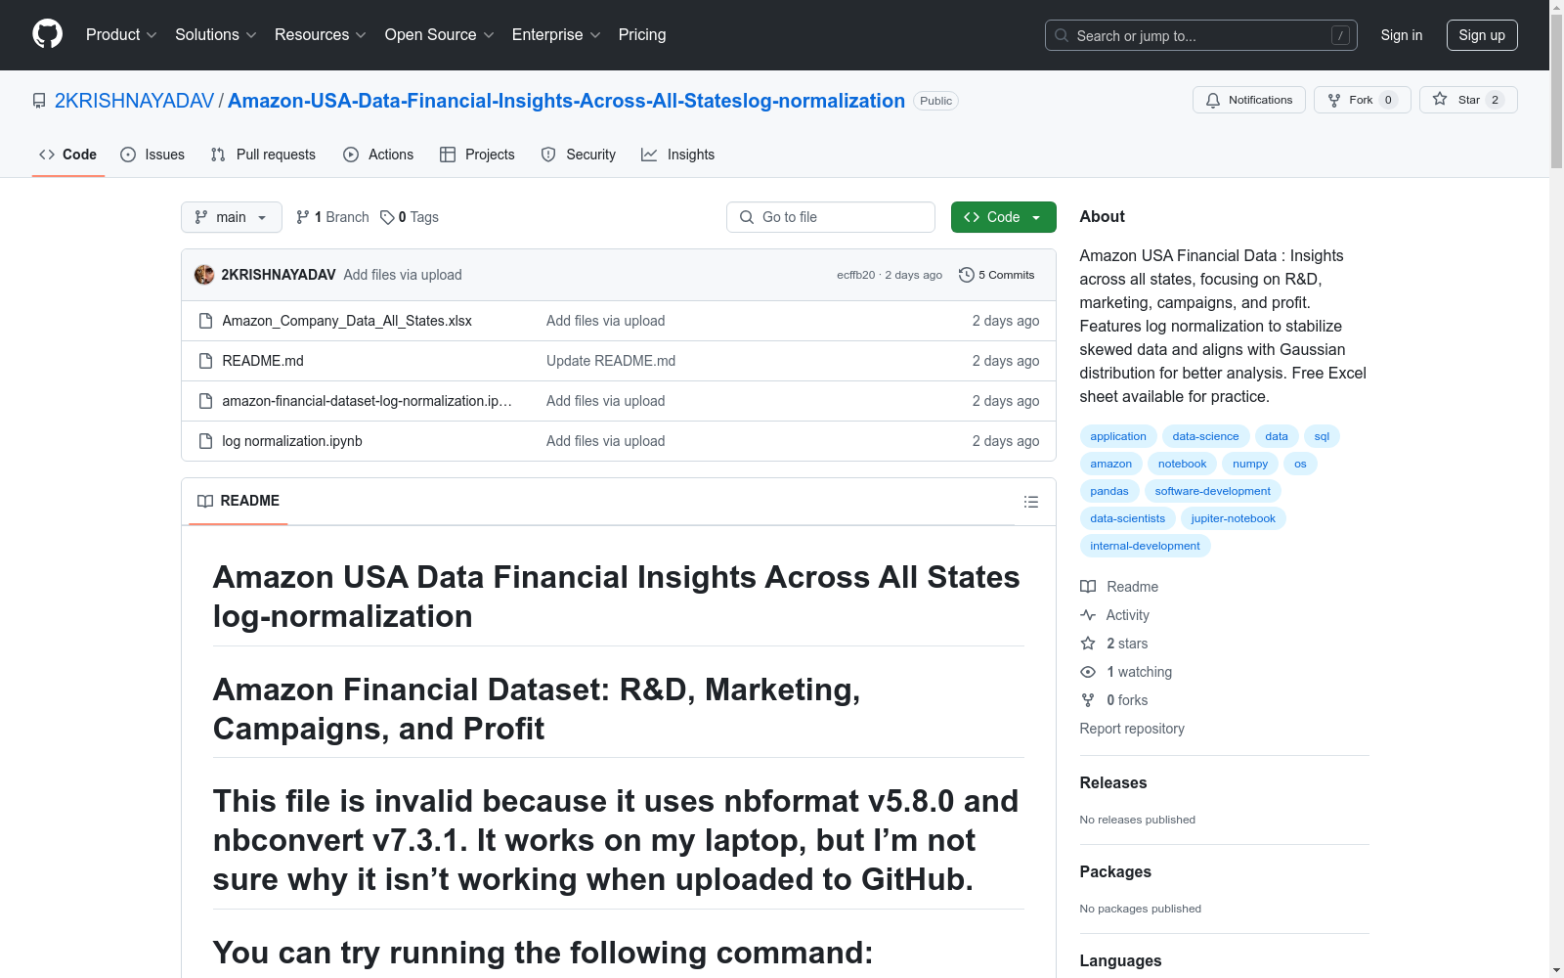Click the numpy topic tag
The image size is (1564, 978).
pos(1250,464)
